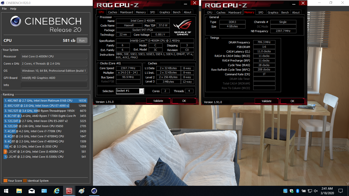Select the Xeon Platinum 8168 ranking row

(x=45, y=101)
